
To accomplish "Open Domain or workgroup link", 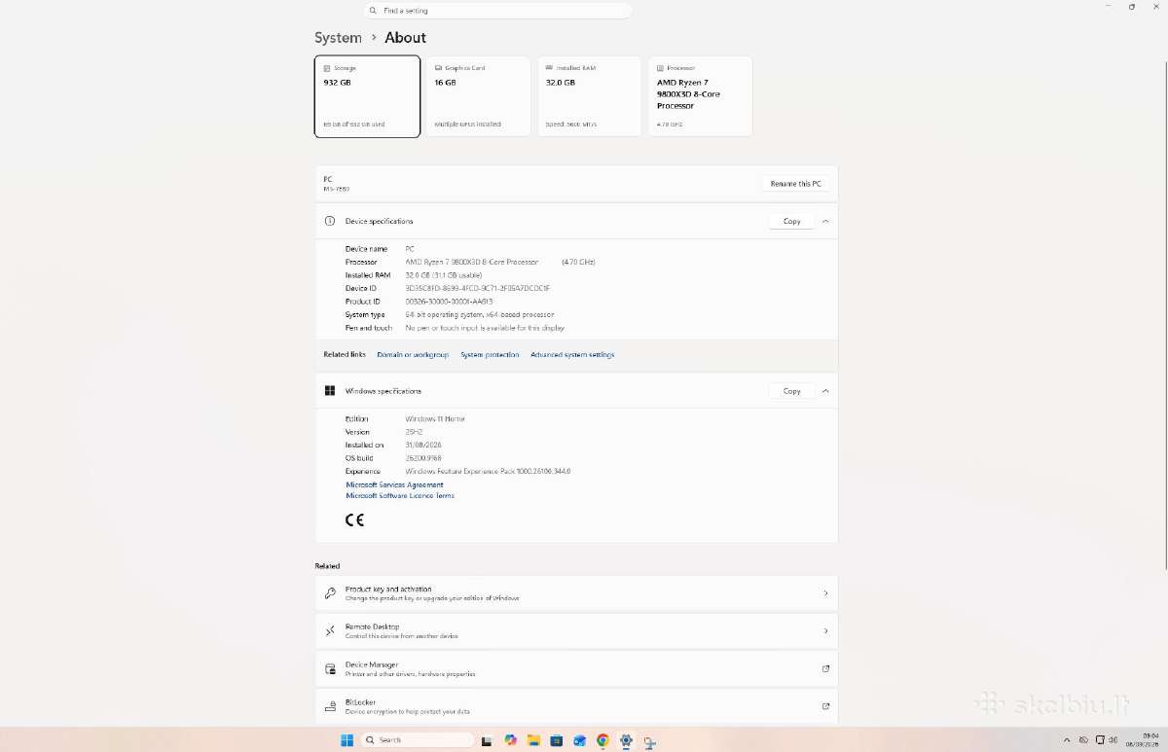I will (413, 355).
